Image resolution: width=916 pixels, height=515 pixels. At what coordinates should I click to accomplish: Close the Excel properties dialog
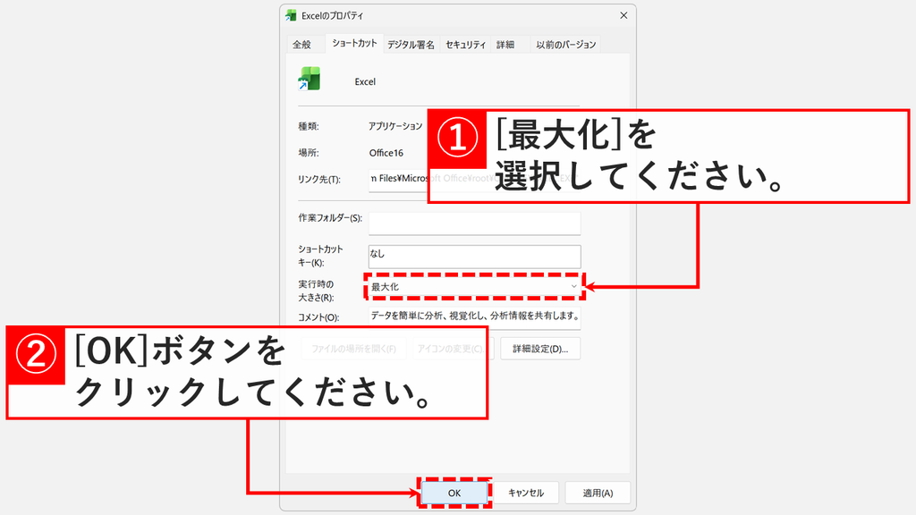click(623, 16)
